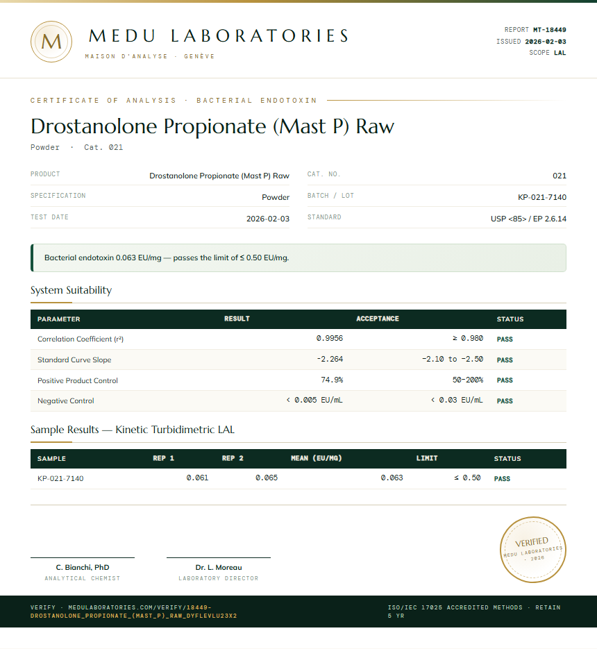The image size is (597, 649).
Task: Select the CAT. NO. value 021
Action: pos(560,176)
